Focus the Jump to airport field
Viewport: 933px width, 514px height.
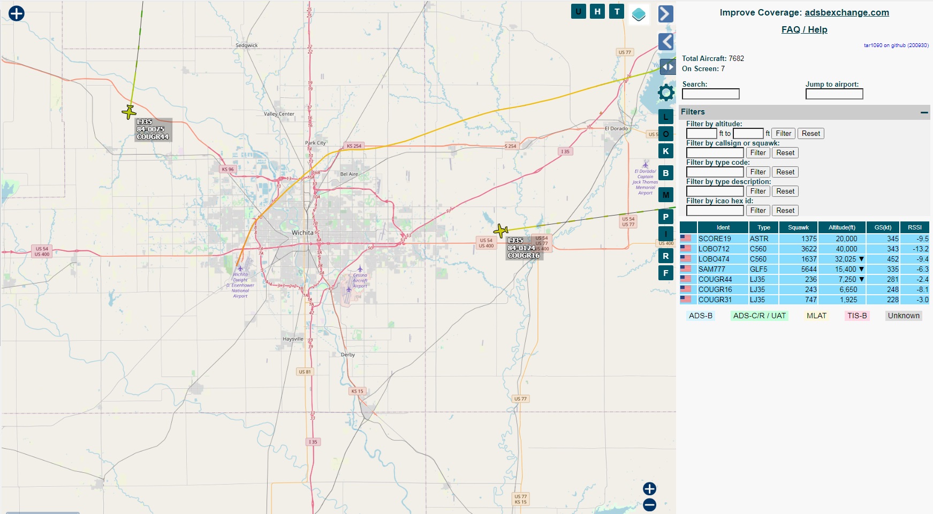(834, 94)
